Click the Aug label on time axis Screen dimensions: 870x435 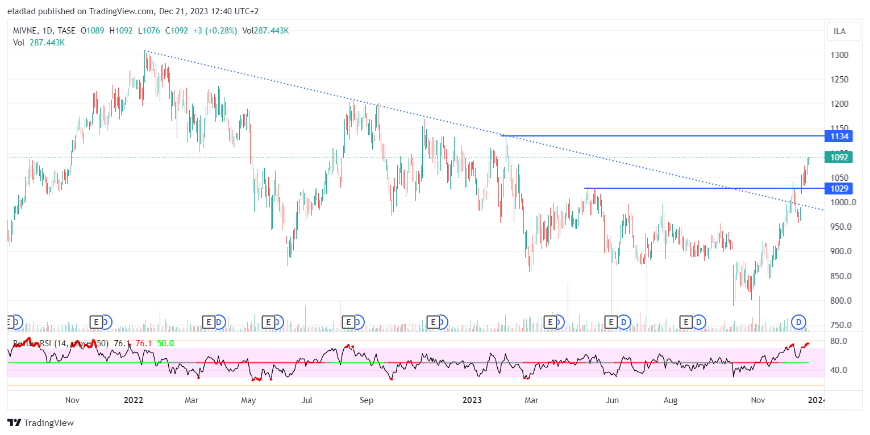pos(671,400)
